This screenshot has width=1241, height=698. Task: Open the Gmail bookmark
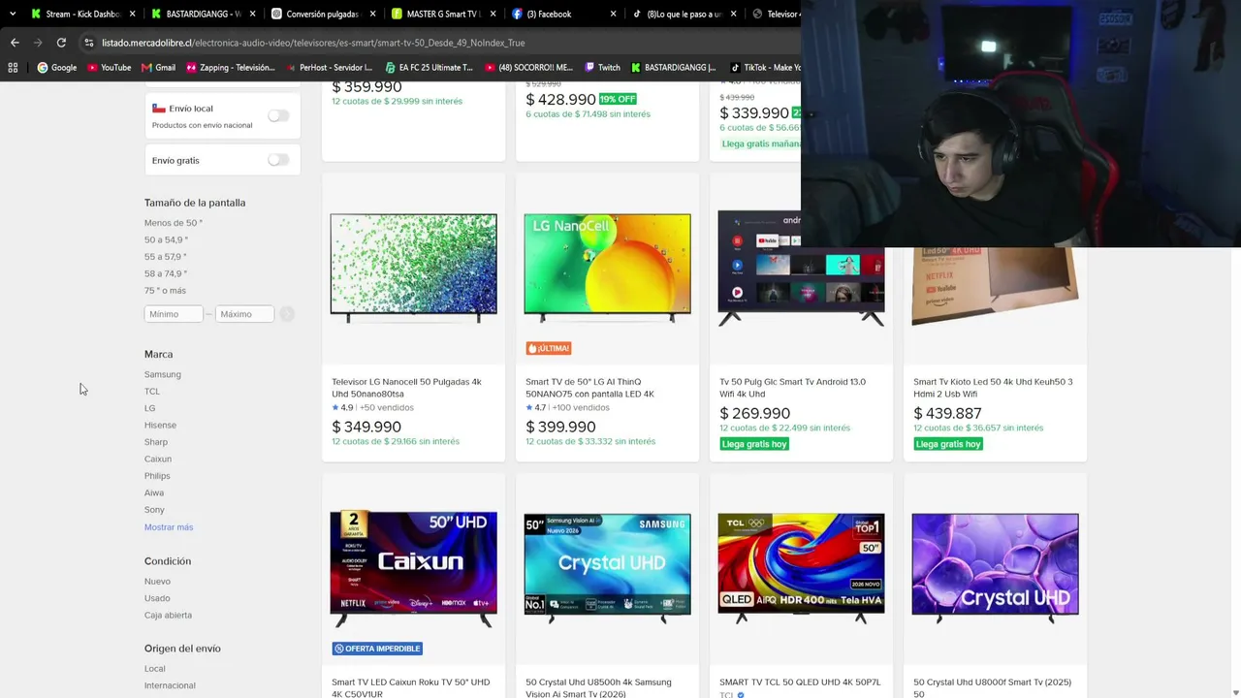159,68
